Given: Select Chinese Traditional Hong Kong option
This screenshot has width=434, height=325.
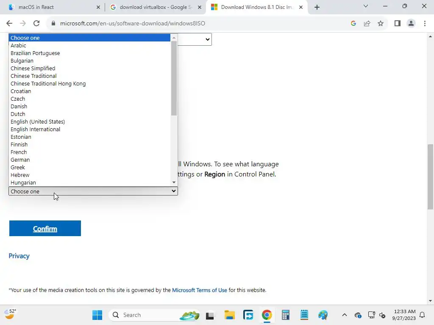Looking at the screenshot, I should click(x=89, y=83).
